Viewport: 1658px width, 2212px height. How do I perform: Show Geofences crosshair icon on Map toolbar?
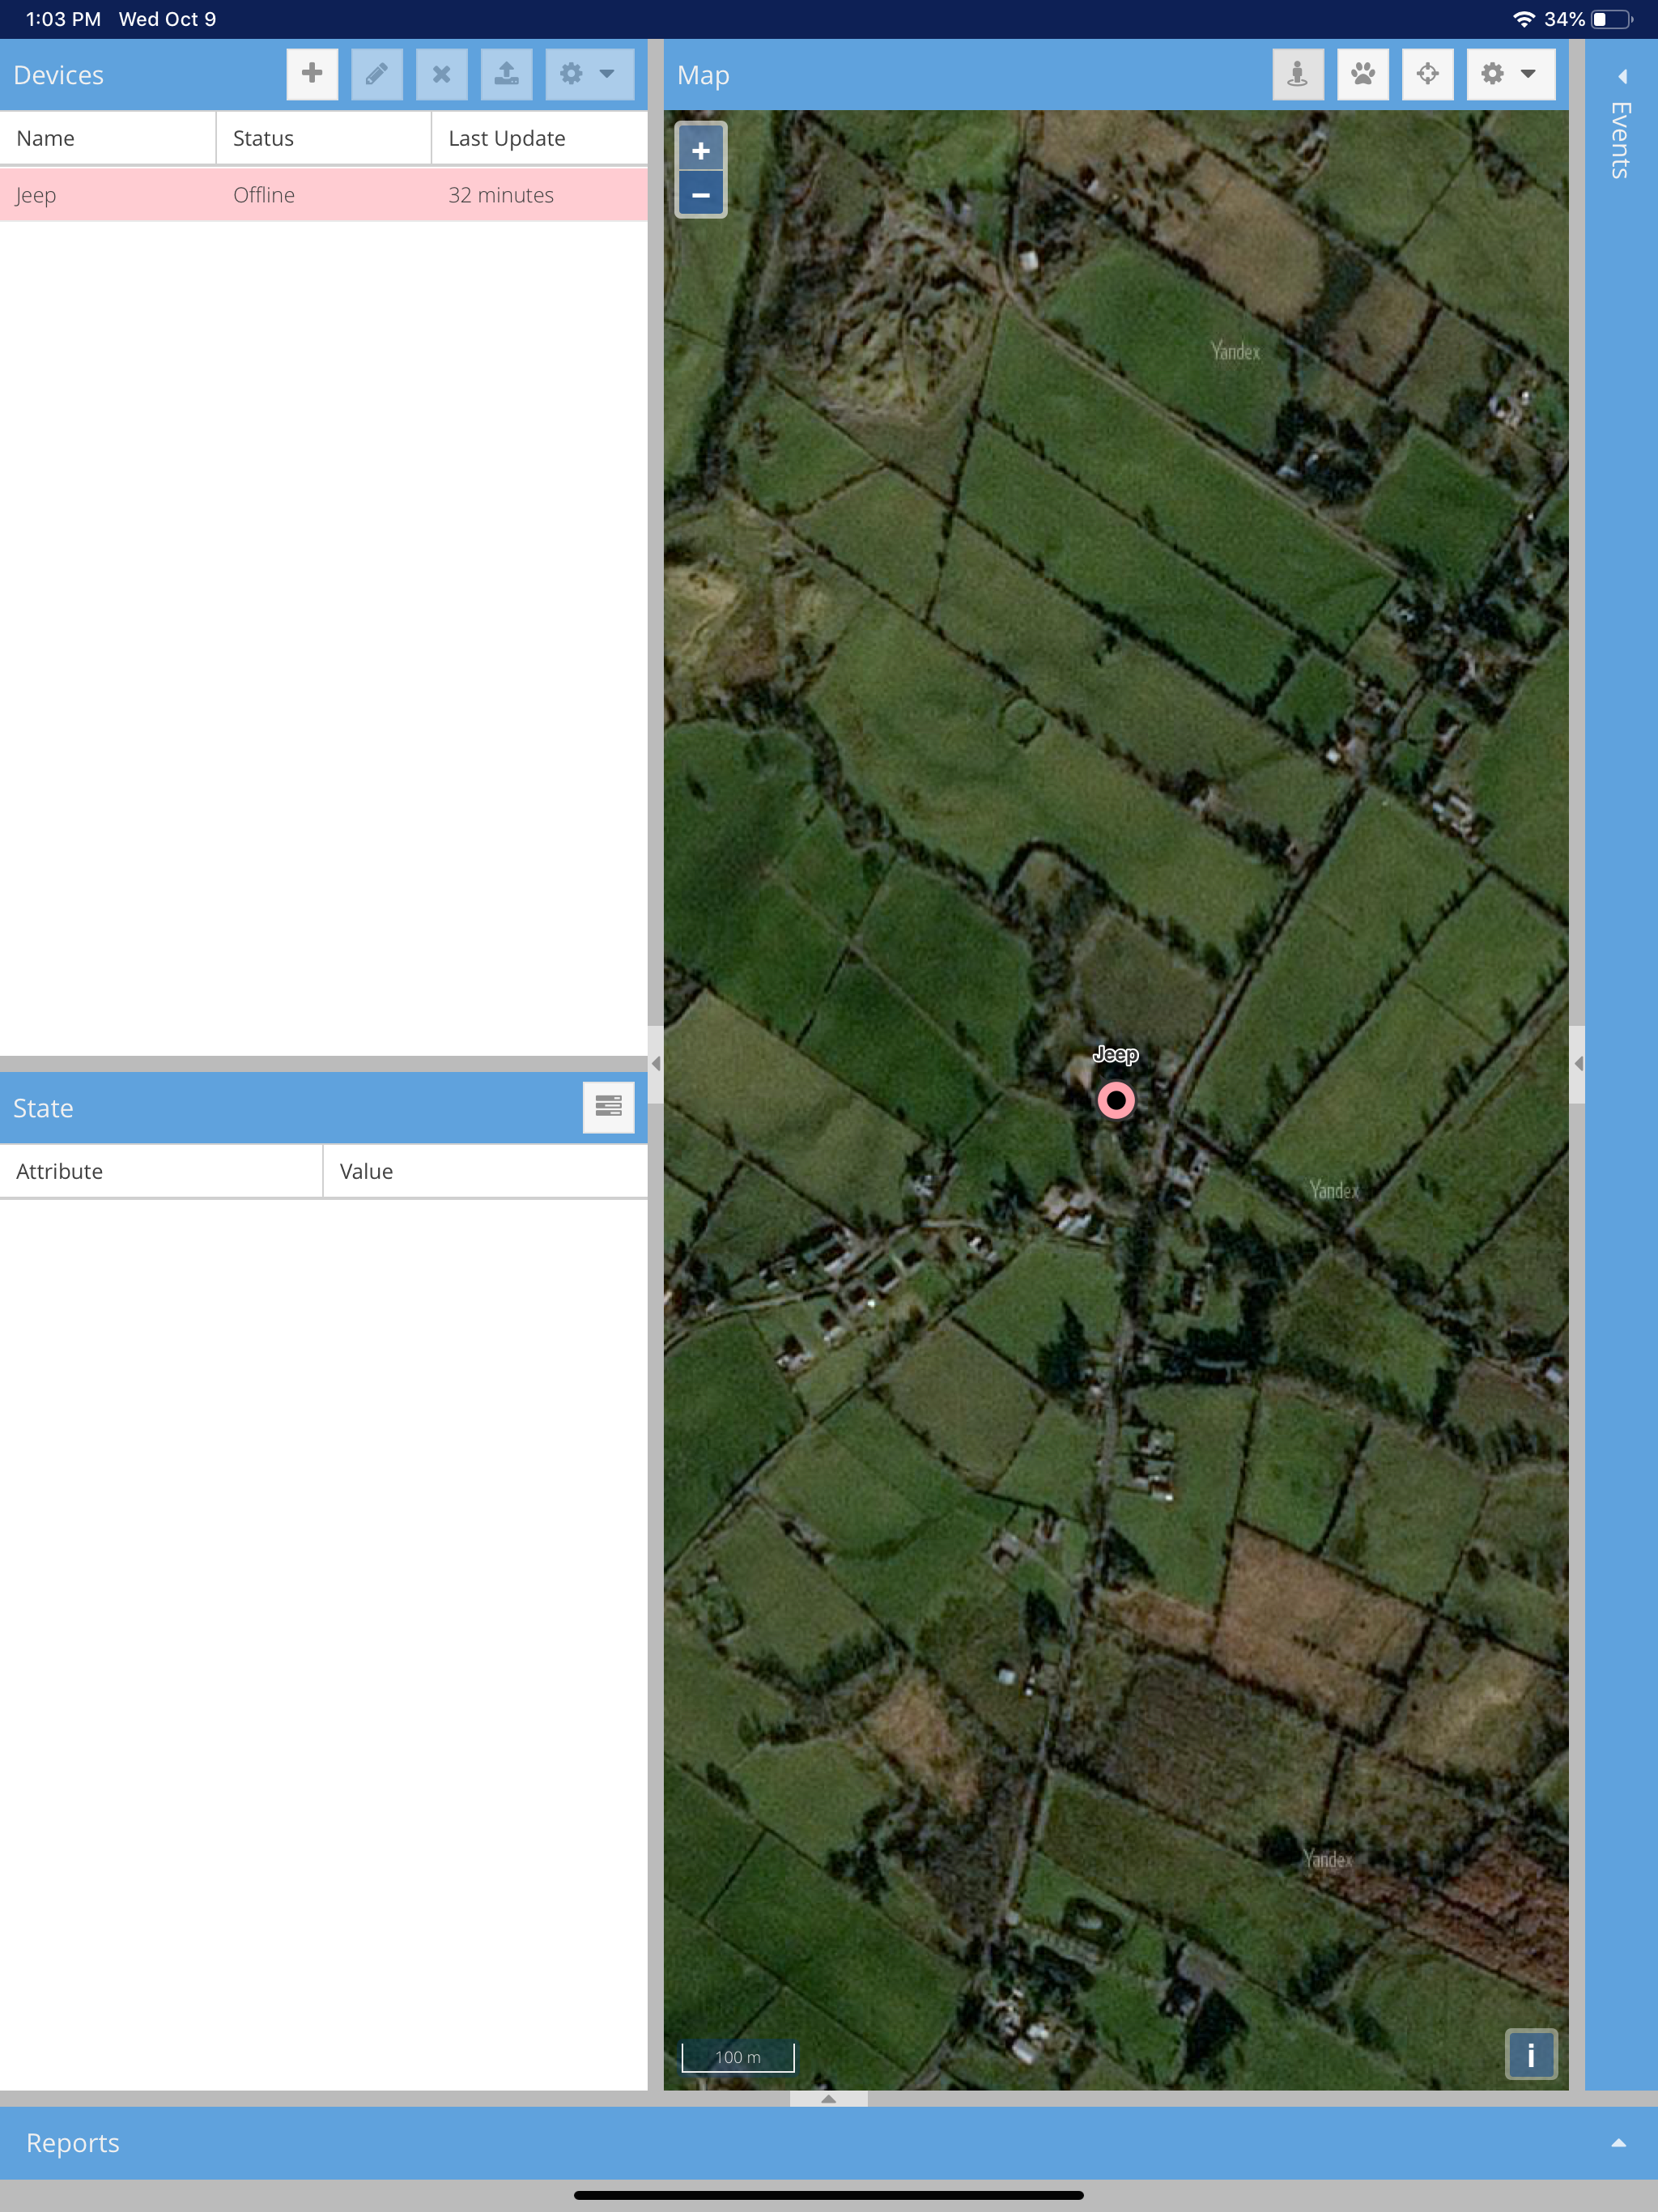1428,74
